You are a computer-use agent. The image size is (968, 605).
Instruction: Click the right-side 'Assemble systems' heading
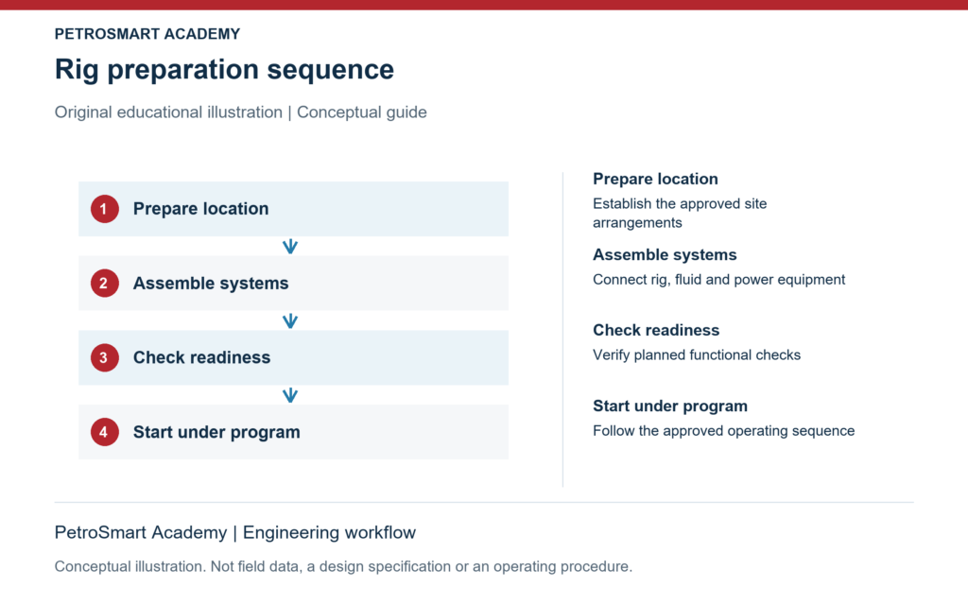tap(665, 255)
